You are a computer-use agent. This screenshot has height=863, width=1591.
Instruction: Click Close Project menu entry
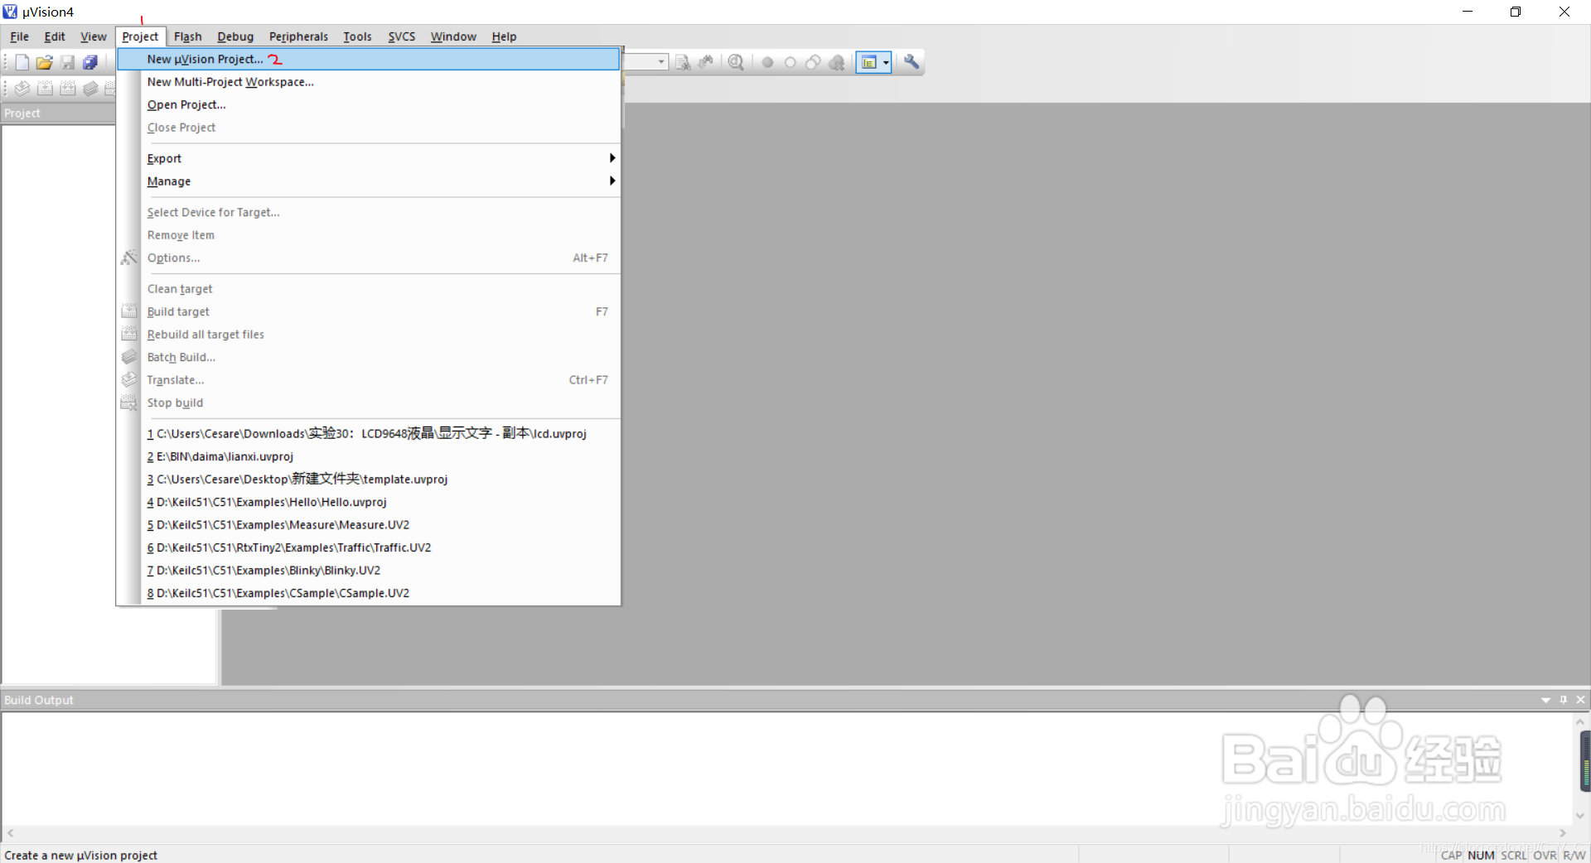pyautogui.click(x=369, y=128)
